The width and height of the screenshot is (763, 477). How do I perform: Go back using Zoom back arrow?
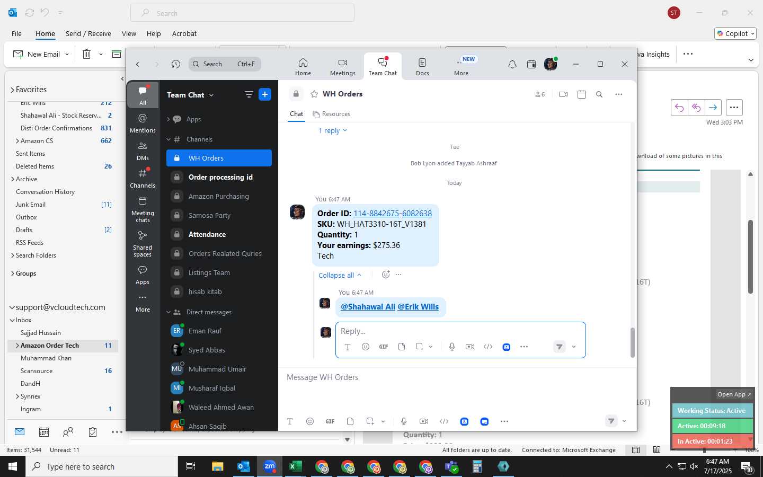[x=138, y=64]
